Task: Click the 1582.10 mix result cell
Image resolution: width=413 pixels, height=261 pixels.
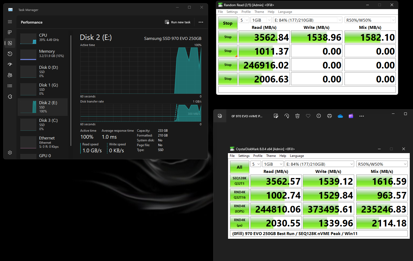Action: [x=370, y=37]
